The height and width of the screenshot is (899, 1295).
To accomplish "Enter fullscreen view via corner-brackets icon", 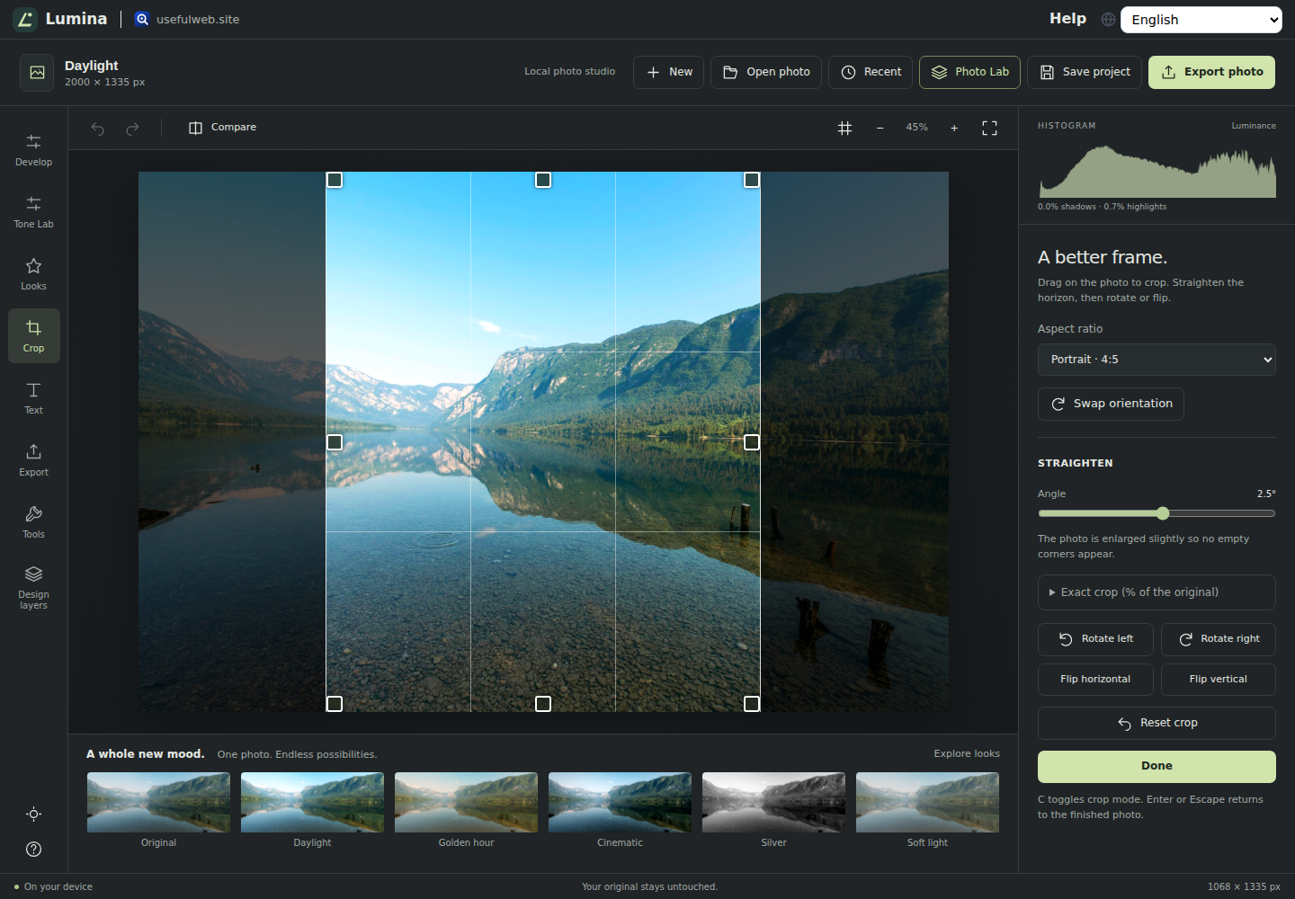I will pyautogui.click(x=989, y=128).
